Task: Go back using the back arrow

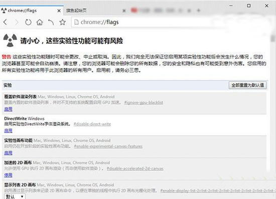Action: [5, 22]
